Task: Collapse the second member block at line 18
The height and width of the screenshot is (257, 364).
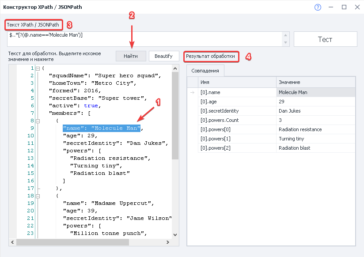Action: click(x=38, y=196)
